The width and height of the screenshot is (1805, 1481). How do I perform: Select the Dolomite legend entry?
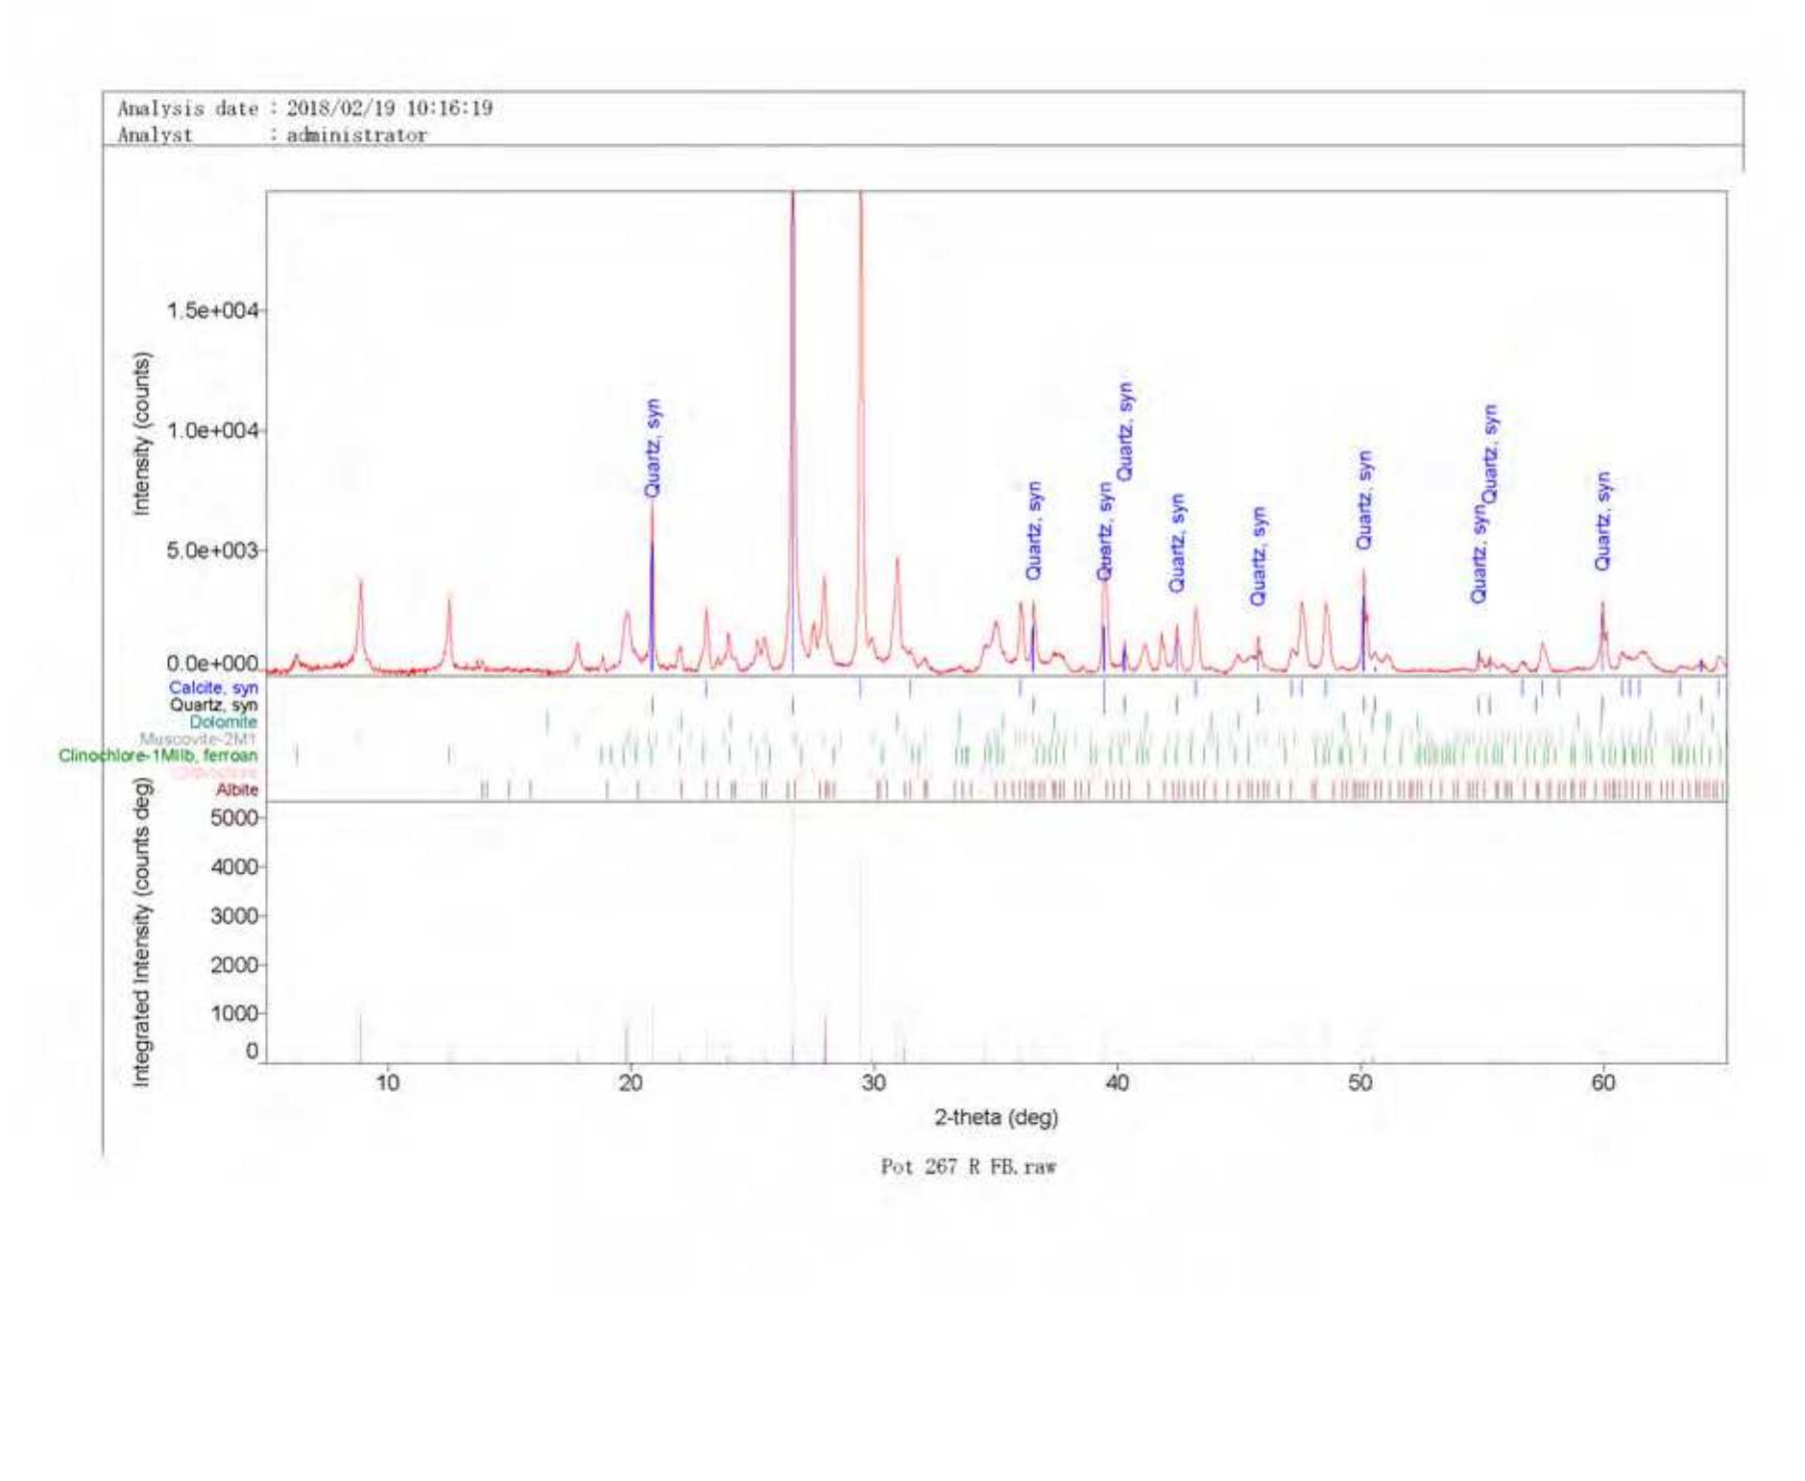(x=223, y=722)
